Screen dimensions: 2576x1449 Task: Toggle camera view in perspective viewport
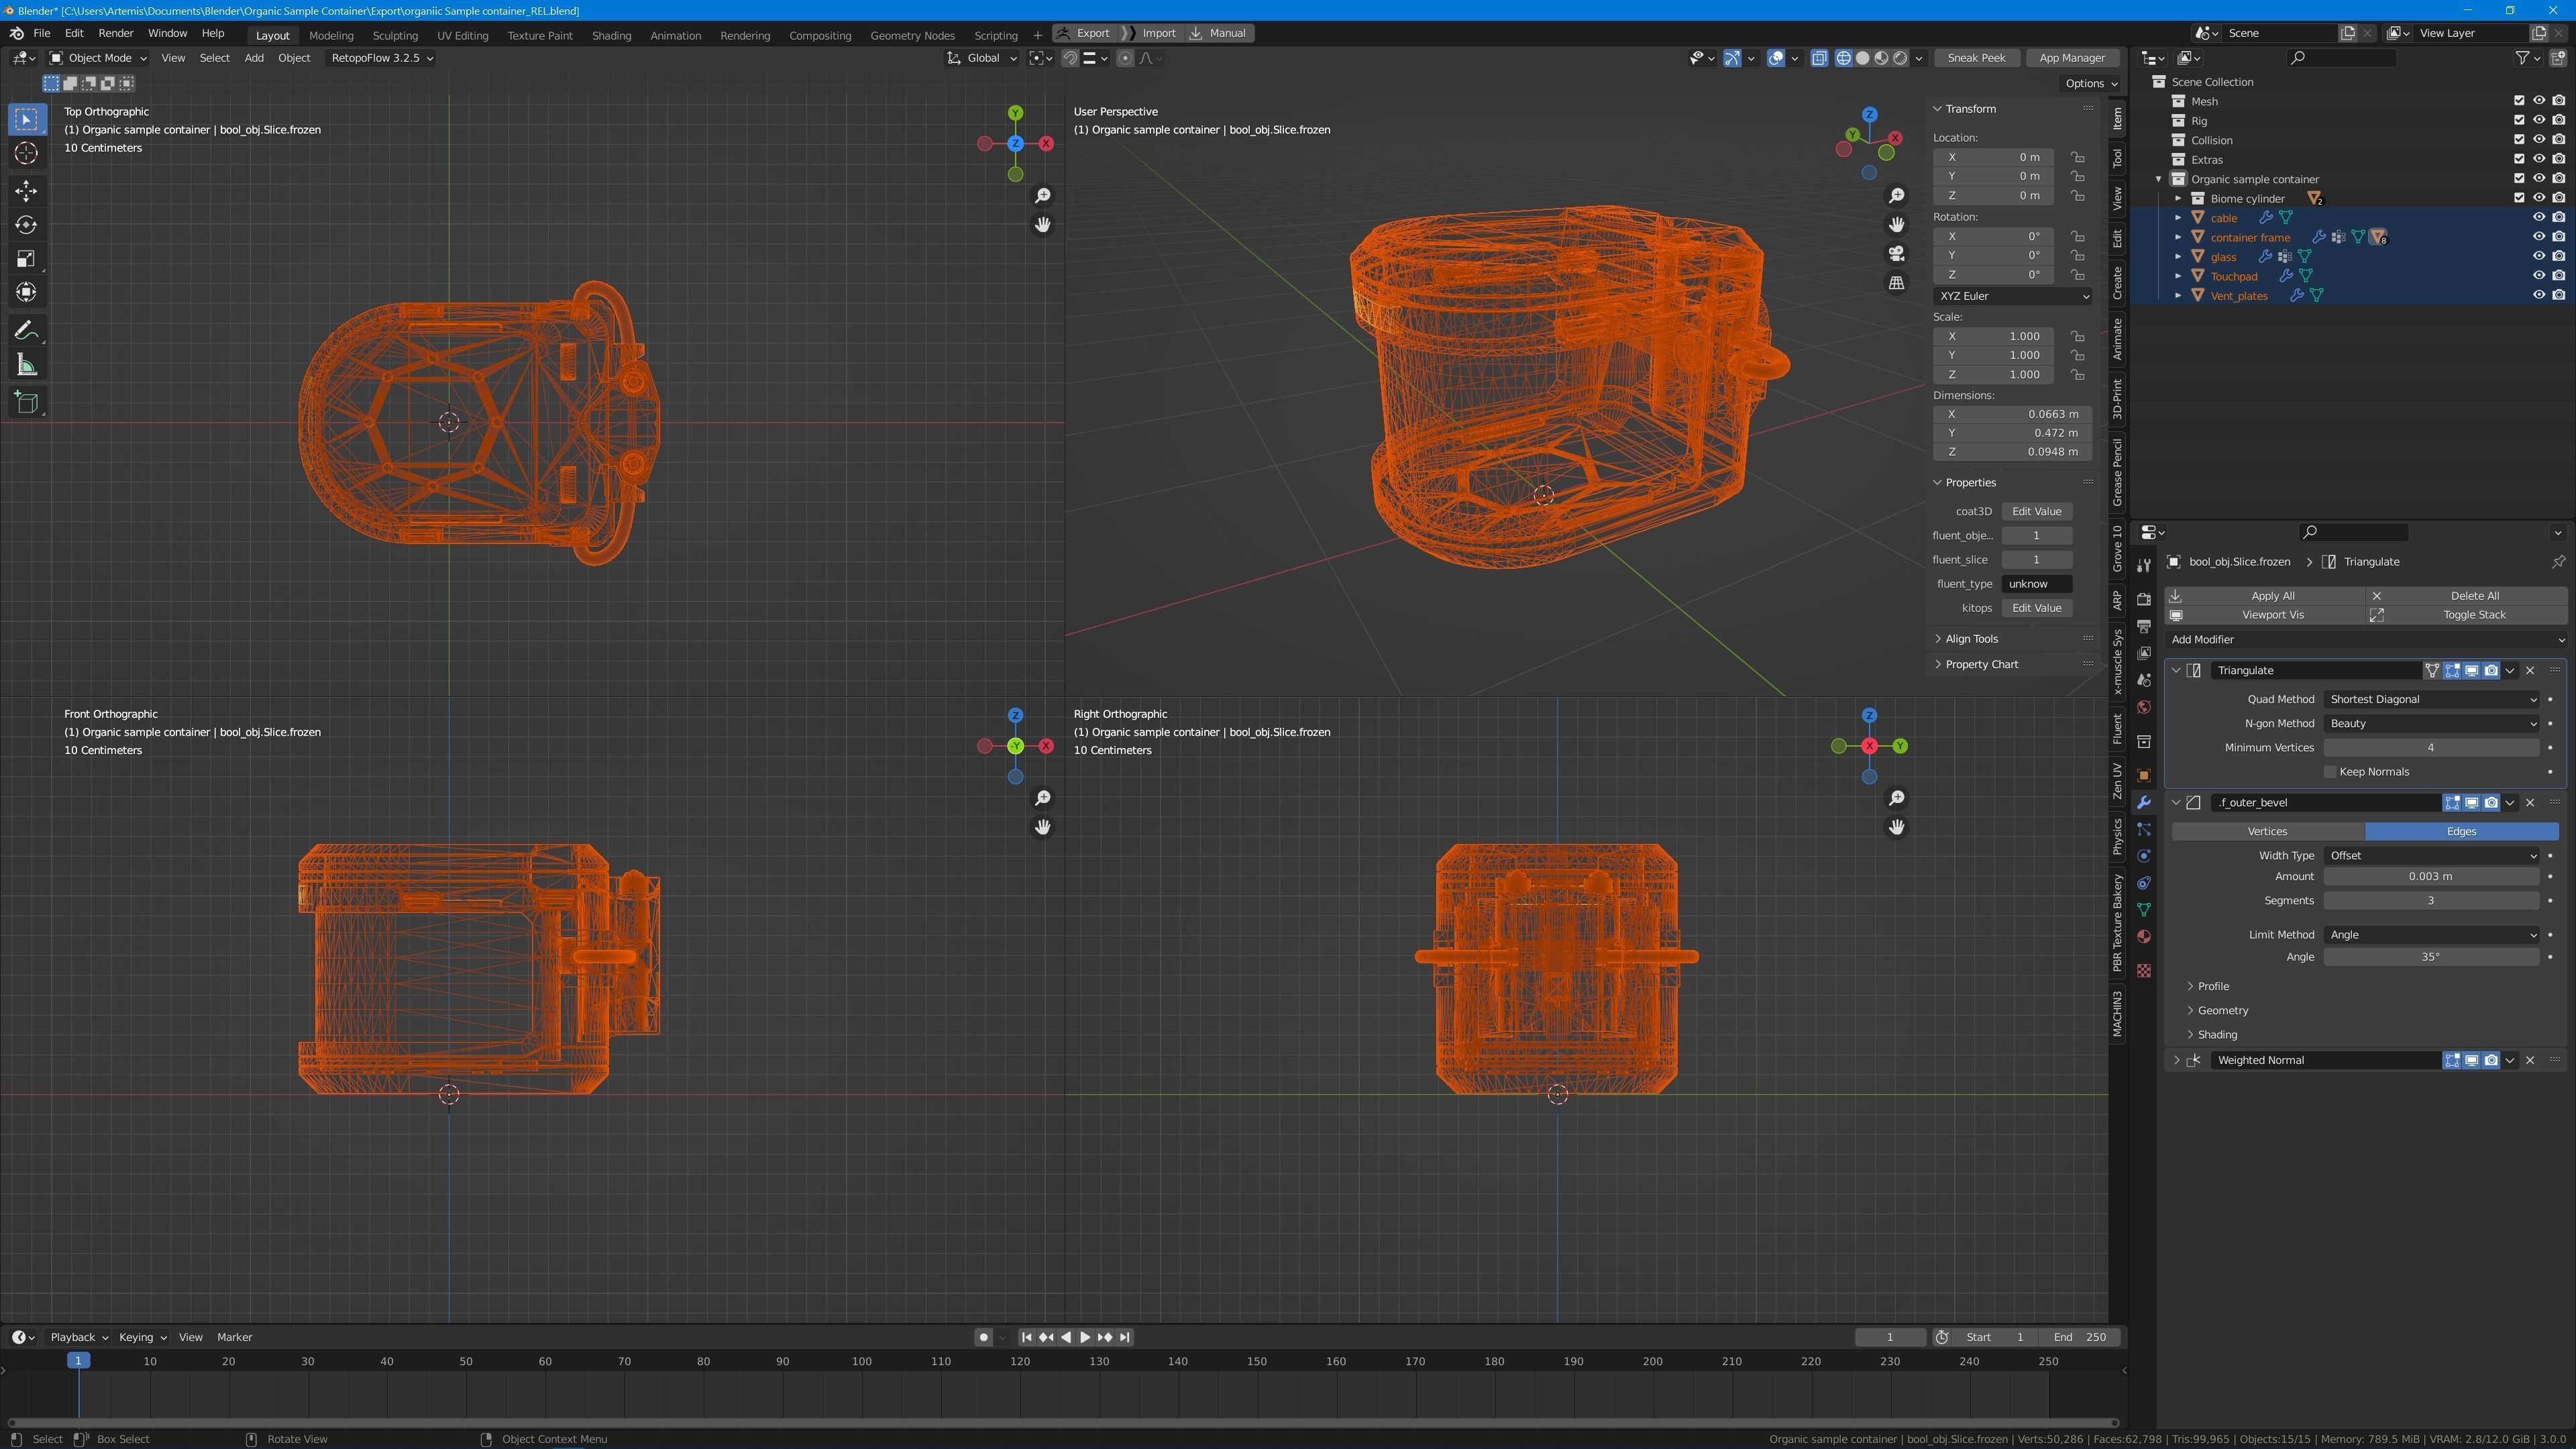coord(1896,254)
